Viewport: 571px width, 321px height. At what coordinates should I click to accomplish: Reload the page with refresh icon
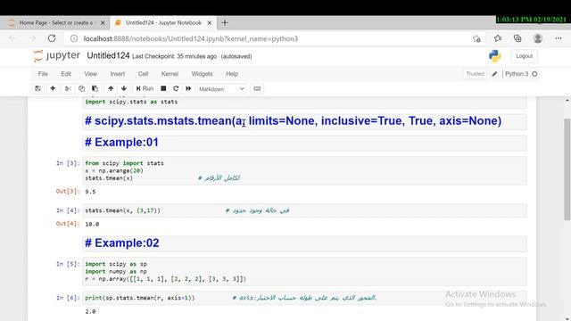pyautogui.click(x=52, y=38)
